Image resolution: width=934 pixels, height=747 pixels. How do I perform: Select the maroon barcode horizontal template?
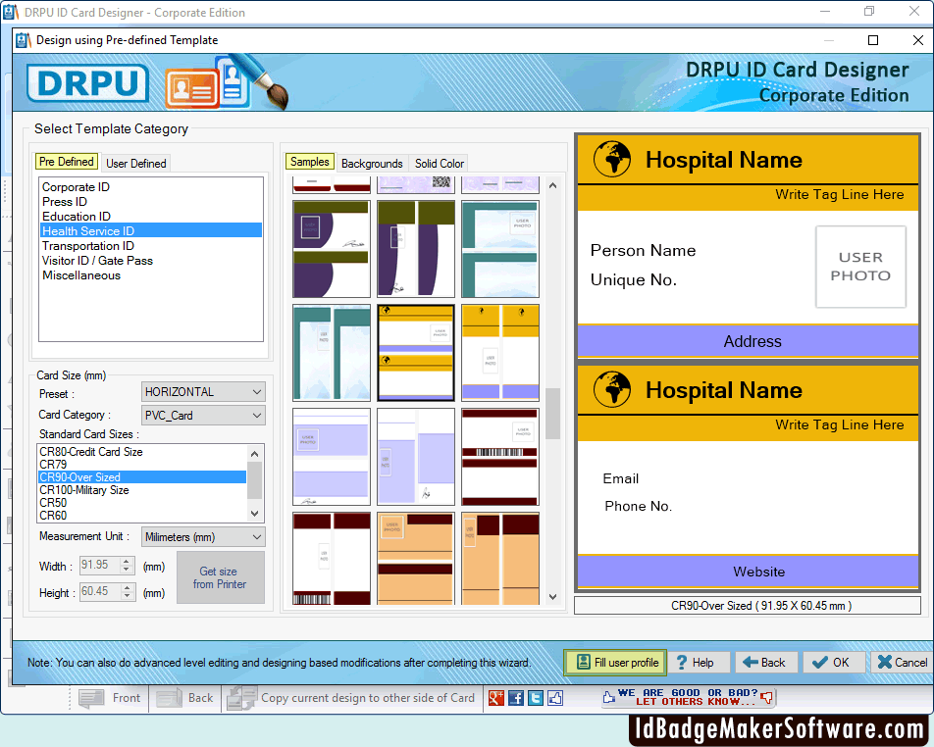click(500, 457)
